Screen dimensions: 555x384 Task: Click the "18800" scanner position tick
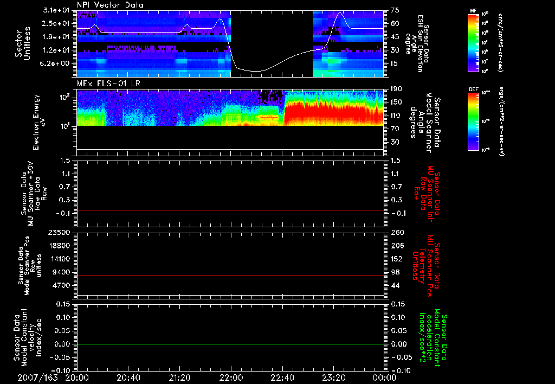[59, 246]
